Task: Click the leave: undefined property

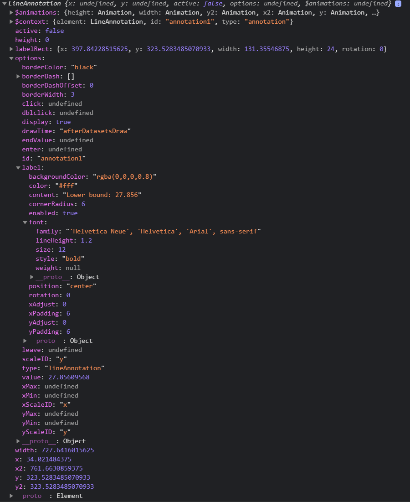Action: [52, 350]
